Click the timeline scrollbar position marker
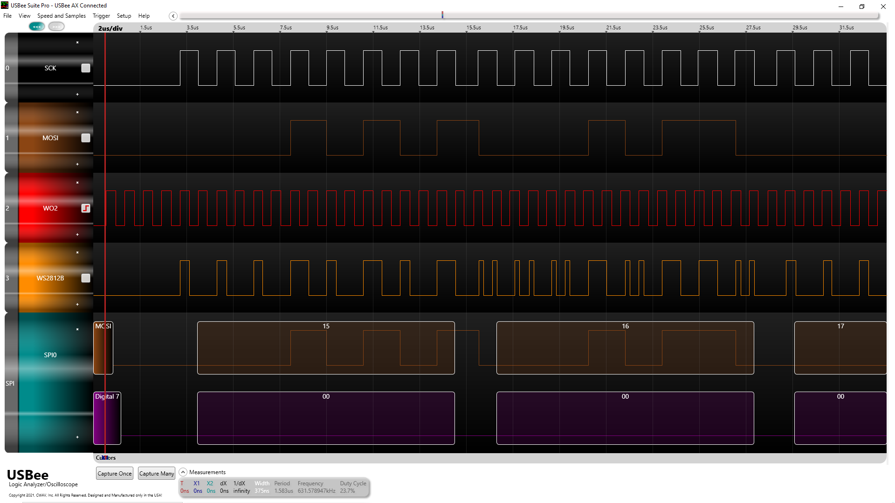The width and height of the screenshot is (895, 503). point(442,15)
